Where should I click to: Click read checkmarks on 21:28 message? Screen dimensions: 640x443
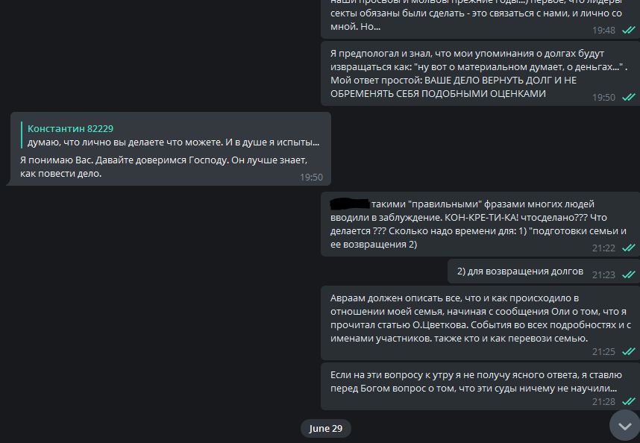[628, 401]
